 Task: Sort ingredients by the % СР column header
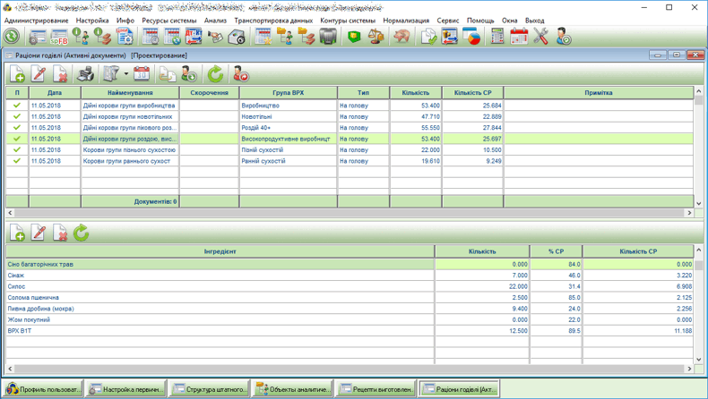coord(556,251)
